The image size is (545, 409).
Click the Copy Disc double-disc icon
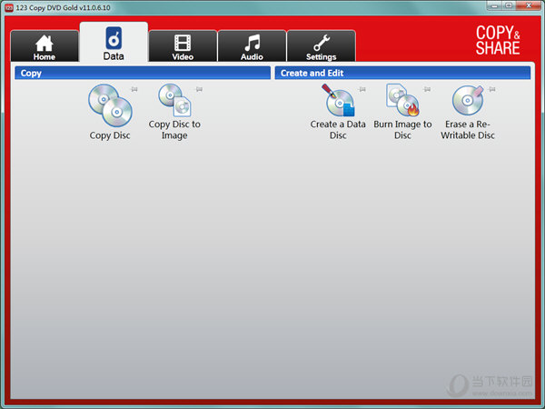click(110, 105)
